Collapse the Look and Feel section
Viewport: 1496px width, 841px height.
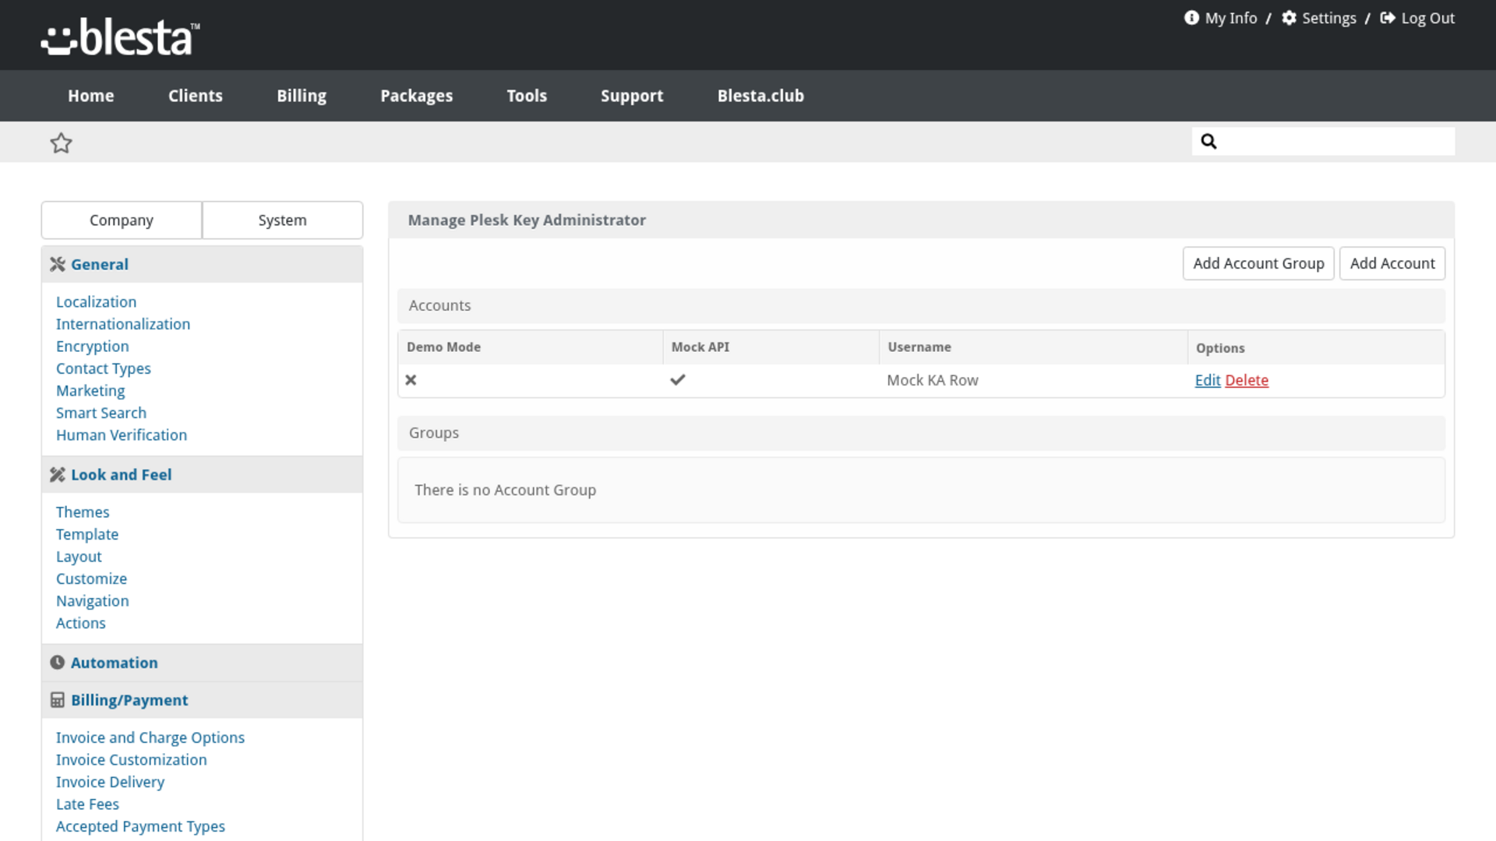(202, 474)
